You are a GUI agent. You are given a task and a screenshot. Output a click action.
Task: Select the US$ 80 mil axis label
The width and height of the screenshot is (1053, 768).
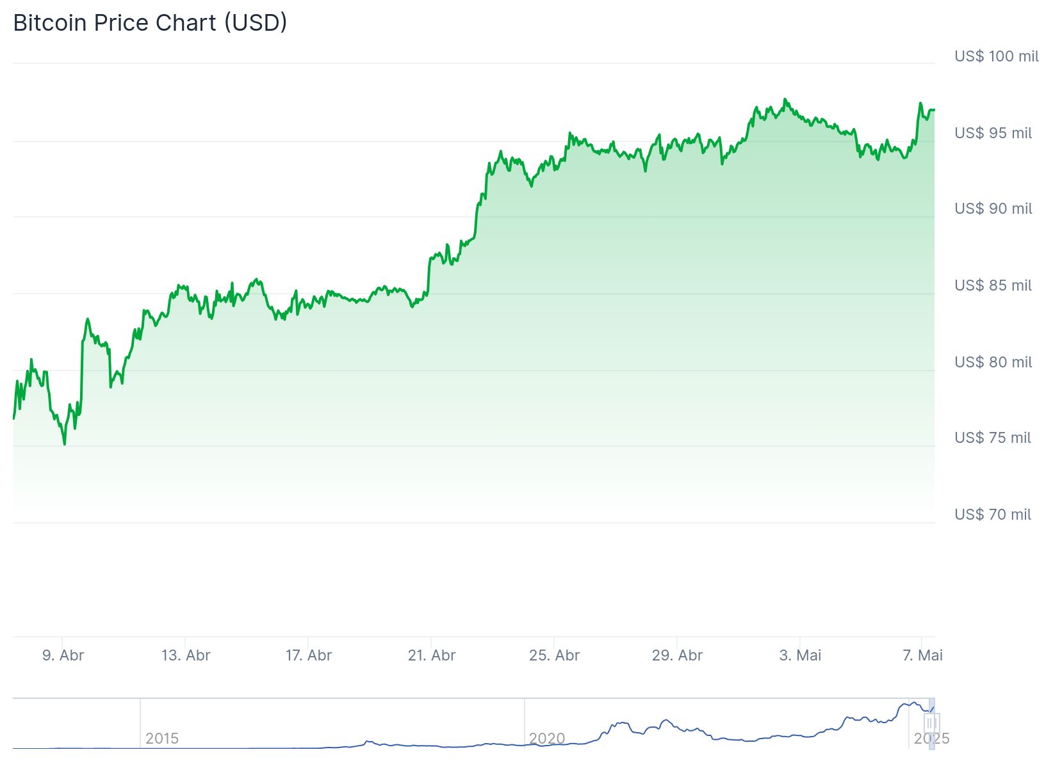click(993, 362)
